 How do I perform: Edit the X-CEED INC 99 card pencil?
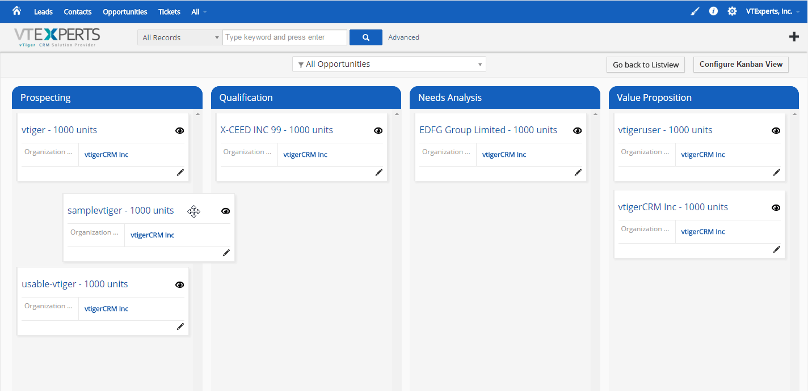pos(379,172)
